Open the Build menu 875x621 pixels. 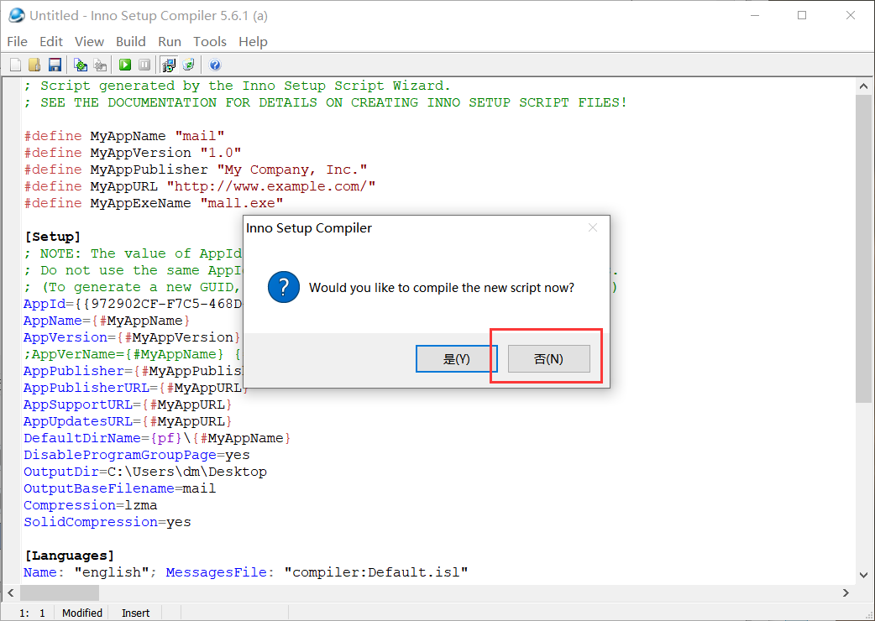coord(131,42)
